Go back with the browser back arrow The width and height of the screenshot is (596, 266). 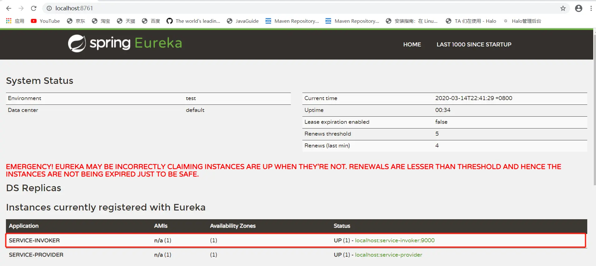pos(9,8)
